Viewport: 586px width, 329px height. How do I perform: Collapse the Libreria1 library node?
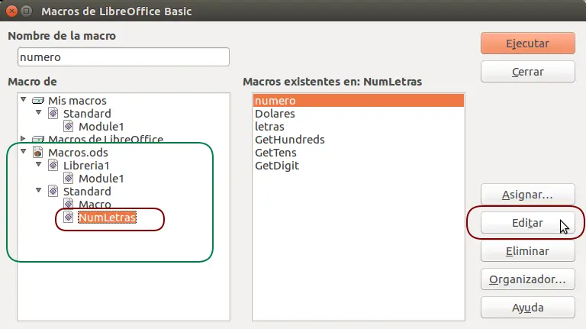coord(38,164)
